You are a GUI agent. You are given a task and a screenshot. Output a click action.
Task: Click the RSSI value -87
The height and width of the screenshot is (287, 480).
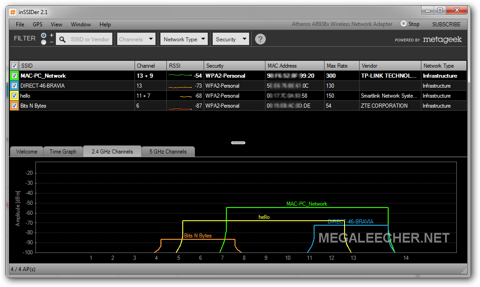[198, 106]
